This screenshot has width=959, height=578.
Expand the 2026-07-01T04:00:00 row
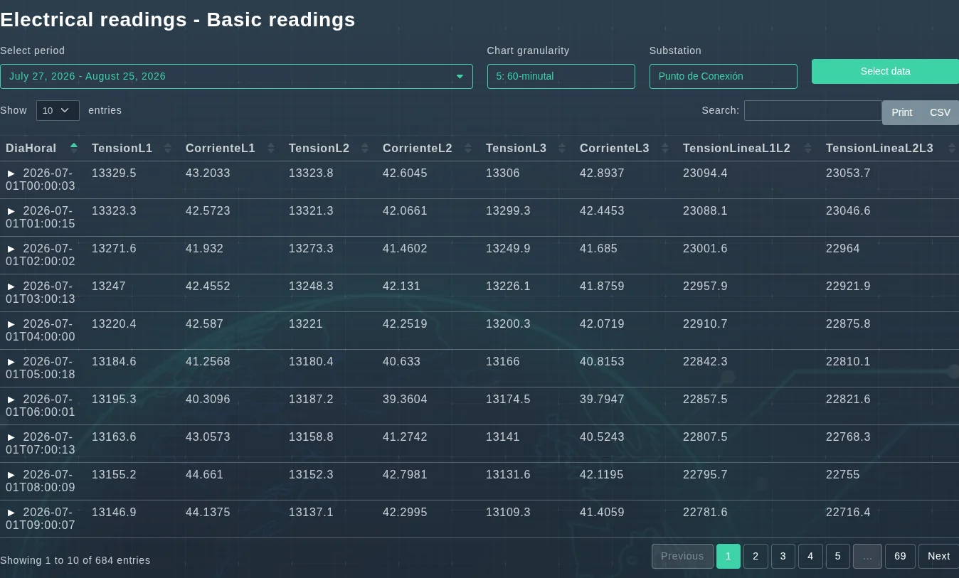[11, 324]
